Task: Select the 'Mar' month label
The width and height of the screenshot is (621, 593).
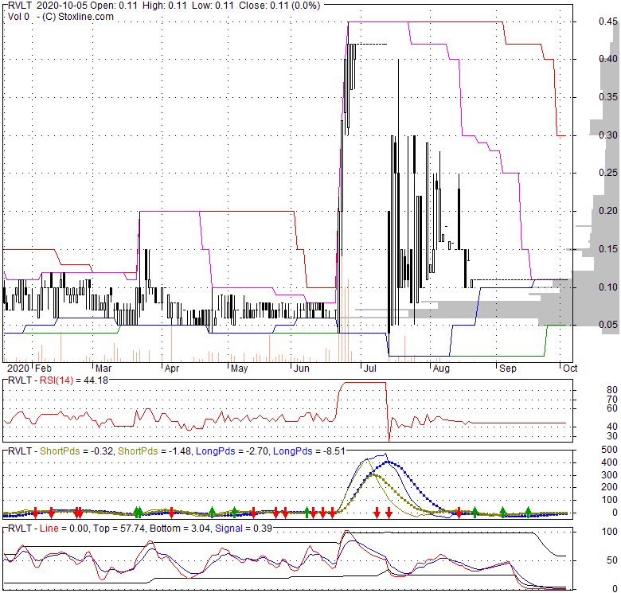Action: (103, 369)
